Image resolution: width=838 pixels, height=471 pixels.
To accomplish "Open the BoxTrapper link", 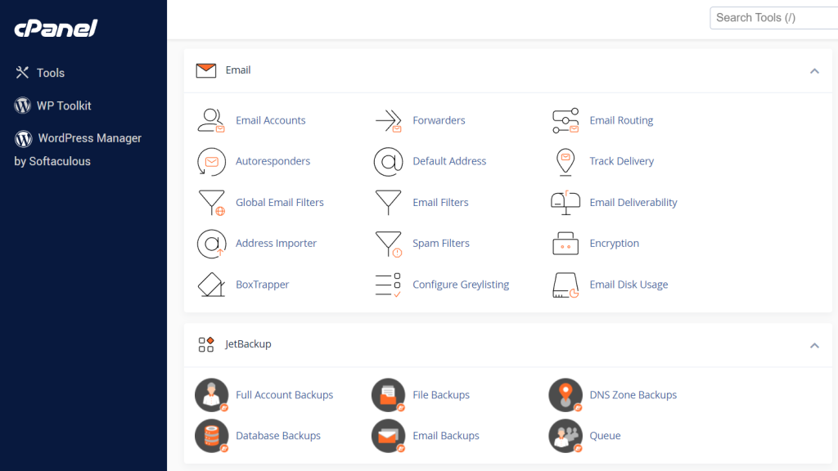I will coord(262,285).
